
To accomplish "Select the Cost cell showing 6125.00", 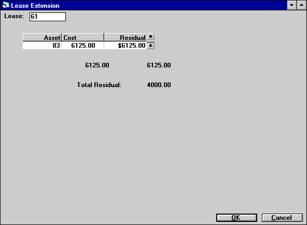I will [x=83, y=46].
